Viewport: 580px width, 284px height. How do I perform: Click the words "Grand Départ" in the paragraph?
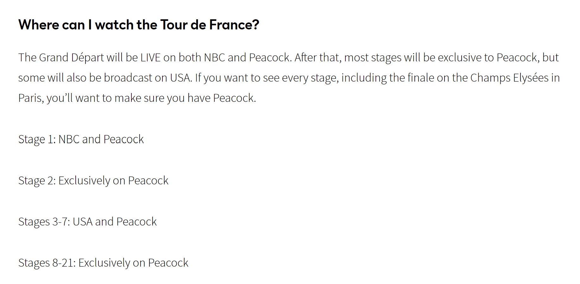pyautogui.click(x=72, y=58)
